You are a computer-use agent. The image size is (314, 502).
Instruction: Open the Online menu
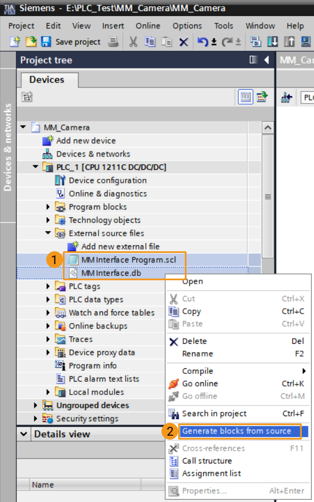pos(148,26)
